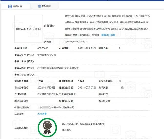This screenshot has height=139, width=164.
Task: Select preliminary announcement issue 1834
Action: click(40, 81)
